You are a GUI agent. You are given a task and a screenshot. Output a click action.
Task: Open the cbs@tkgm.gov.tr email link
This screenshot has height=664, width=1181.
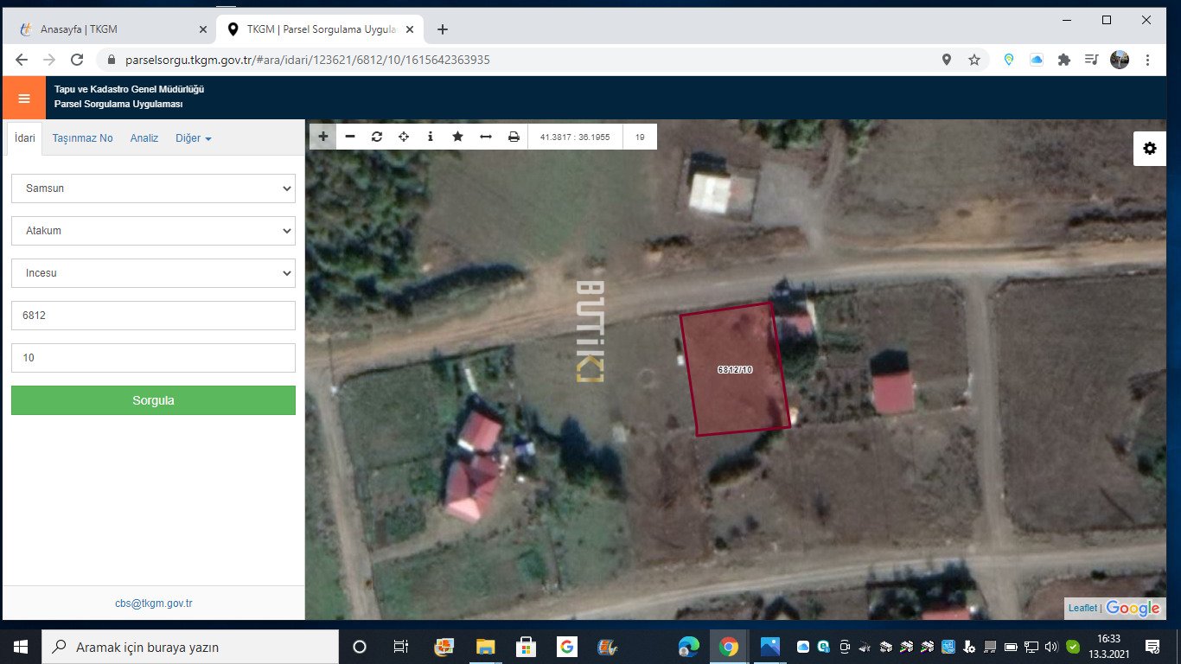(154, 603)
